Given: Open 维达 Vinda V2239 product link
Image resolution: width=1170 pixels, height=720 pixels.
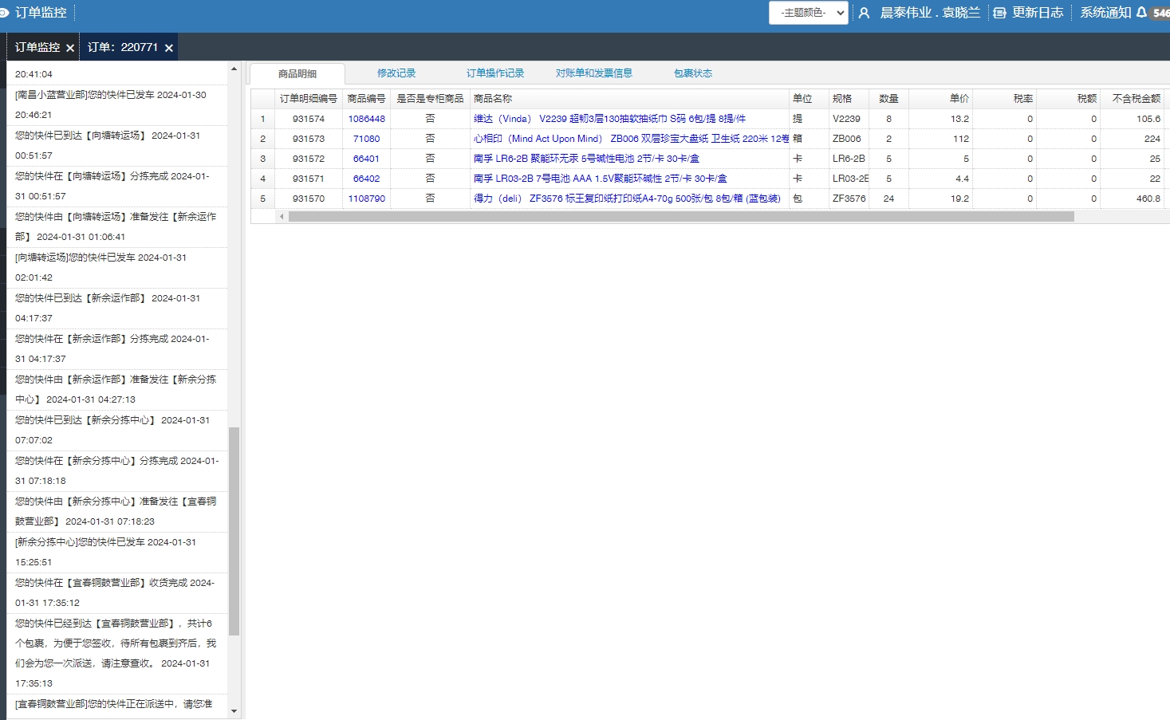Looking at the screenshot, I should click(609, 119).
